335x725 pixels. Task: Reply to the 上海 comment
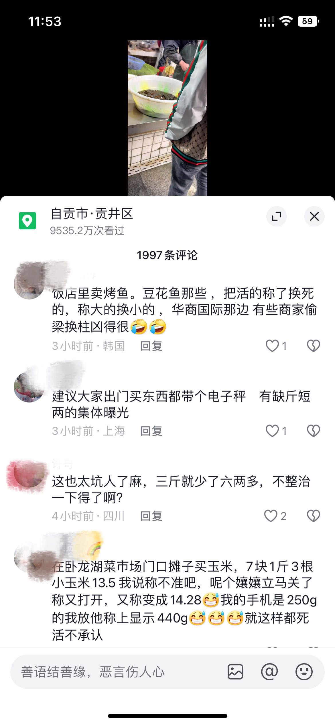click(151, 431)
